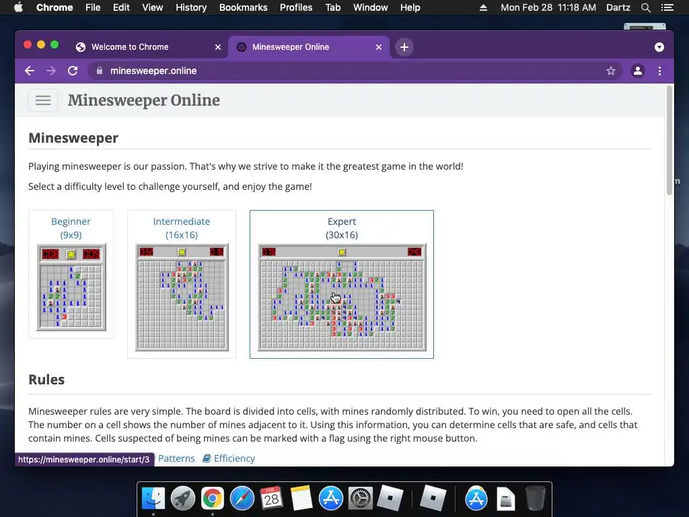Viewport: 689px width, 517px height.
Task: Open the Chrome profile avatar
Action: click(x=638, y=71)
